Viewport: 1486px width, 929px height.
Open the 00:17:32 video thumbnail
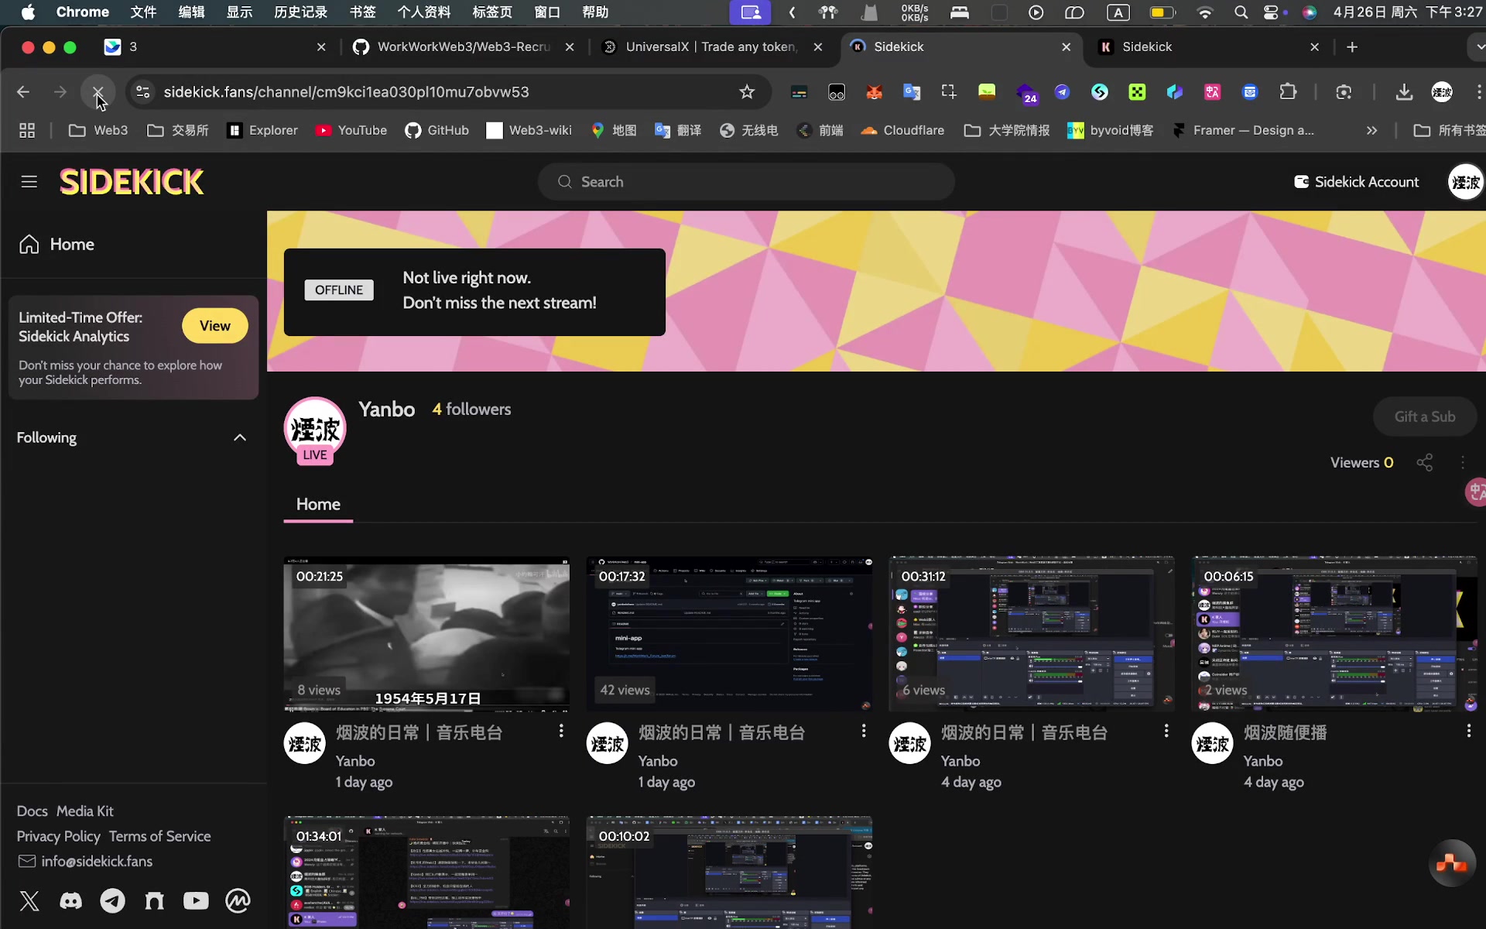[x=729, y=633]
